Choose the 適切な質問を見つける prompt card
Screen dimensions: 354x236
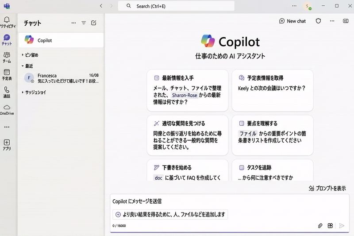[187, 135]
